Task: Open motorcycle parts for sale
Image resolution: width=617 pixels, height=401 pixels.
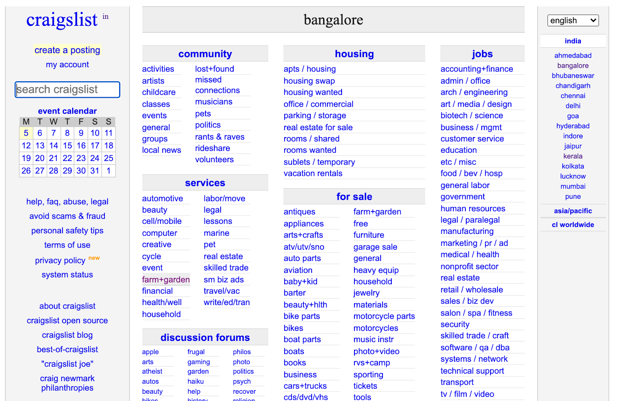Action: [x=384, y=316]
